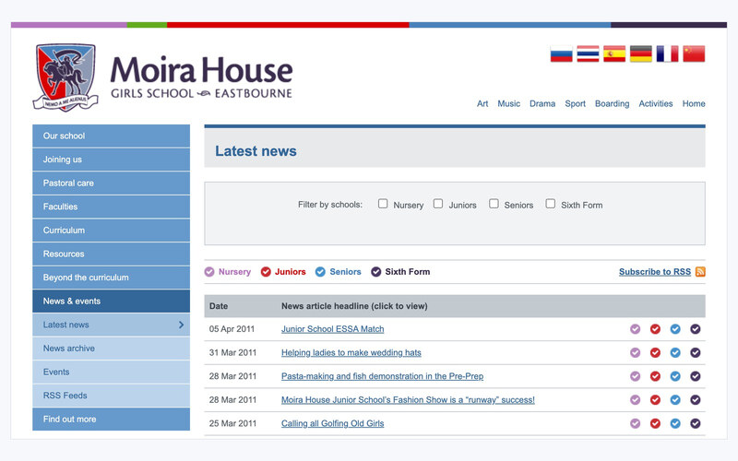
Task: Click the pink Nursery legend check icon
Action: (209, 272)
